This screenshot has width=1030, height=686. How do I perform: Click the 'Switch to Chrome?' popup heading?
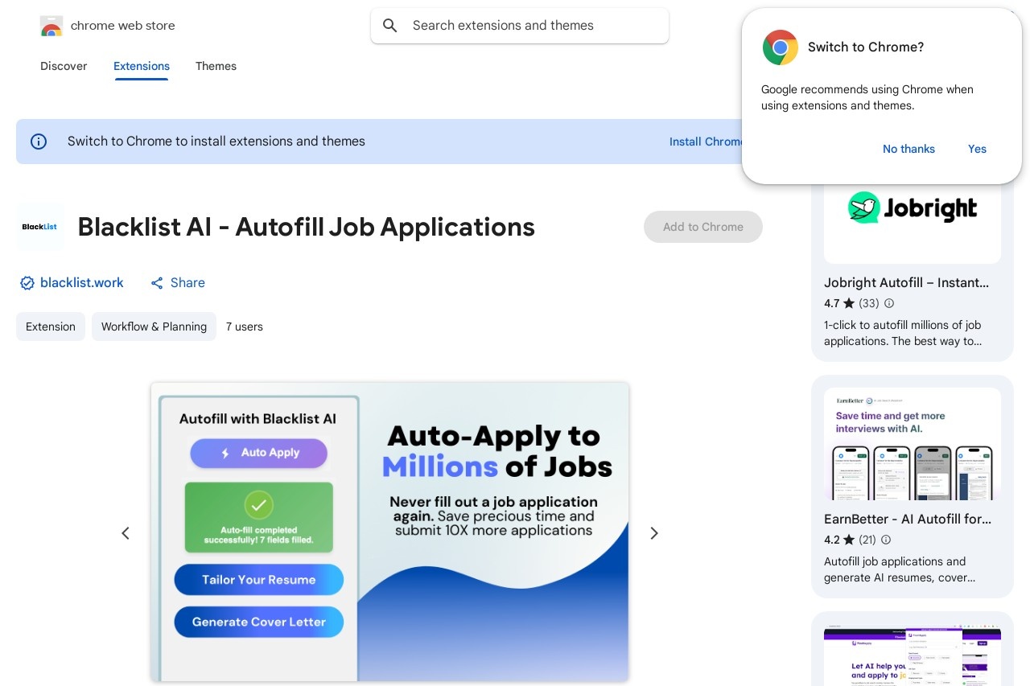tap(866, 47)
